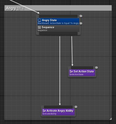Click the execution index badge on Set Action State
This screenshot has height=124, width=116.
(96, 68)
